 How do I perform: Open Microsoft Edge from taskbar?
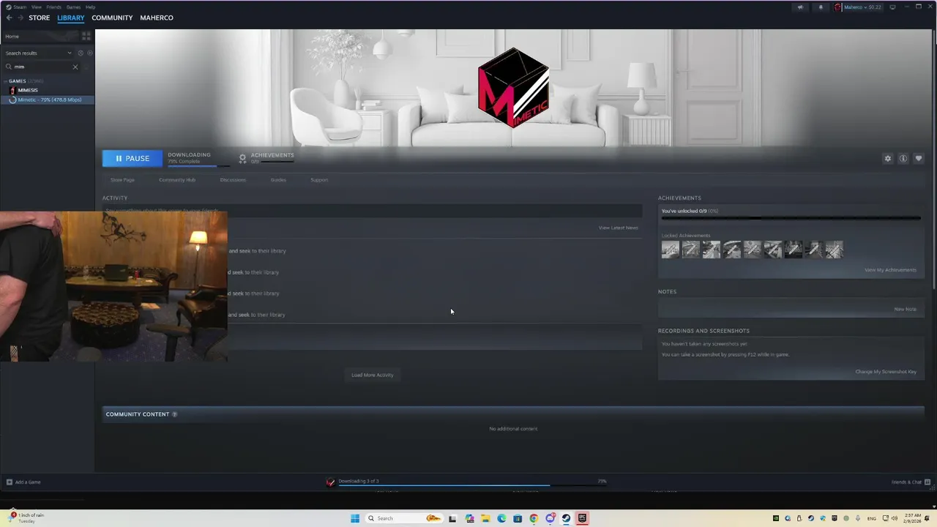pos(501,518)
